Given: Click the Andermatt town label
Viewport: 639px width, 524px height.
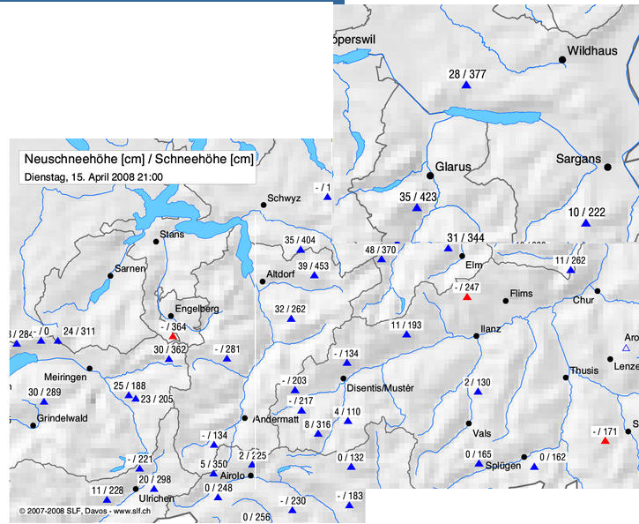Looking at the screenshot, I should point(277,419).
